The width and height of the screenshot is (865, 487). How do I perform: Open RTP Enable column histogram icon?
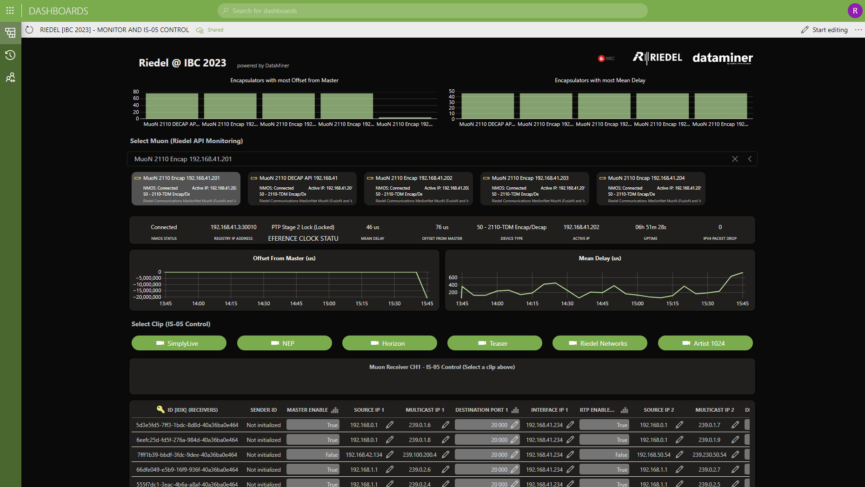[625, 410]
